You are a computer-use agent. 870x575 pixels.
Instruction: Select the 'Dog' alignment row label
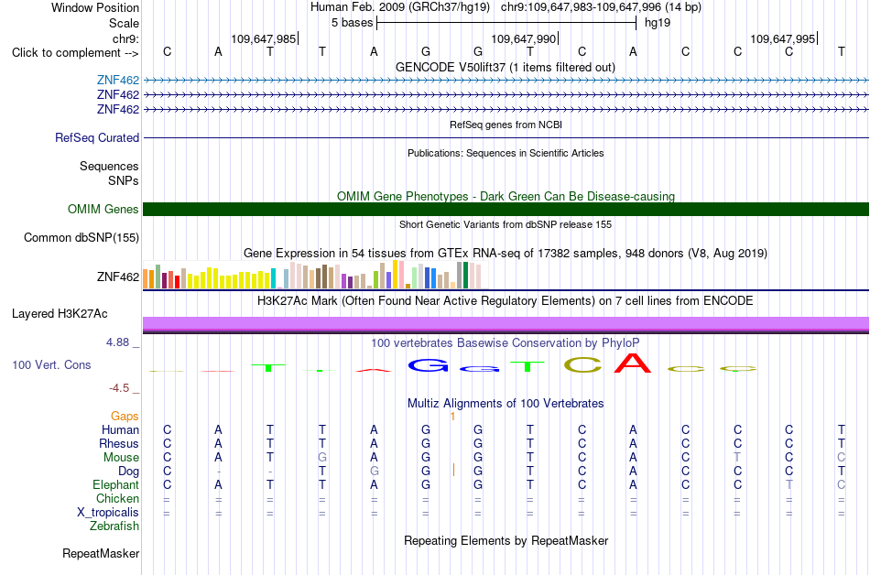[128, 472]
